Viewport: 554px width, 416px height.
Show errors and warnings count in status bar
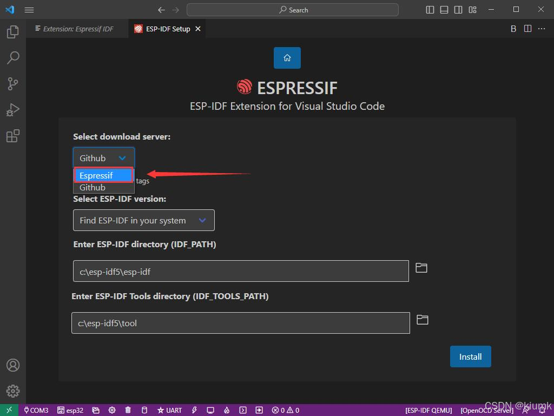point(286,410)
